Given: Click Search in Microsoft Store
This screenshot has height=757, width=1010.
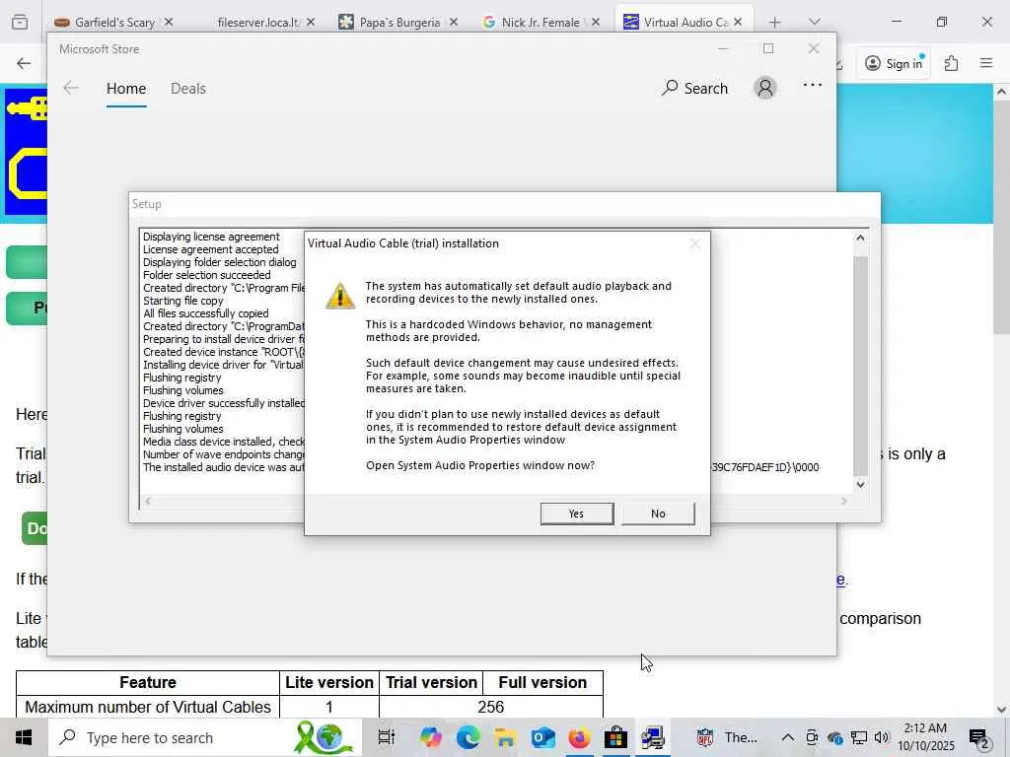Looking at the screenshot, I should click(695, 88).
